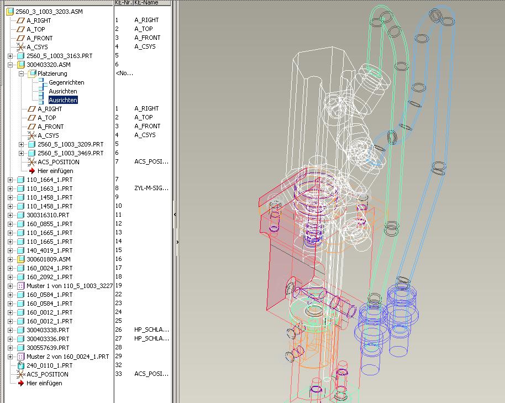The width and height of the screenshot is (505, 403).
Task: Expand Muster 2 von 160_0024_1.PRT
Action: pyautogui.click(x=10, y=357)
